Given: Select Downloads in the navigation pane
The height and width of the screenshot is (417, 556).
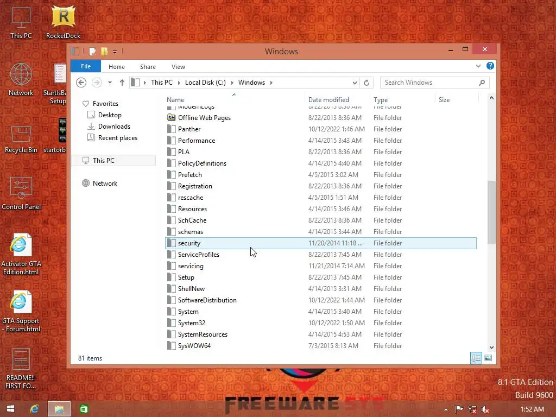Looking at the screenshot, I should click(x=114, y=126).
